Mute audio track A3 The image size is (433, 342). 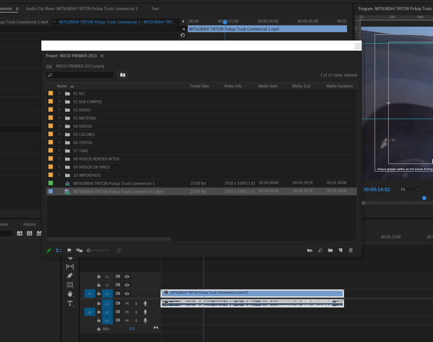tap(127, 321)
